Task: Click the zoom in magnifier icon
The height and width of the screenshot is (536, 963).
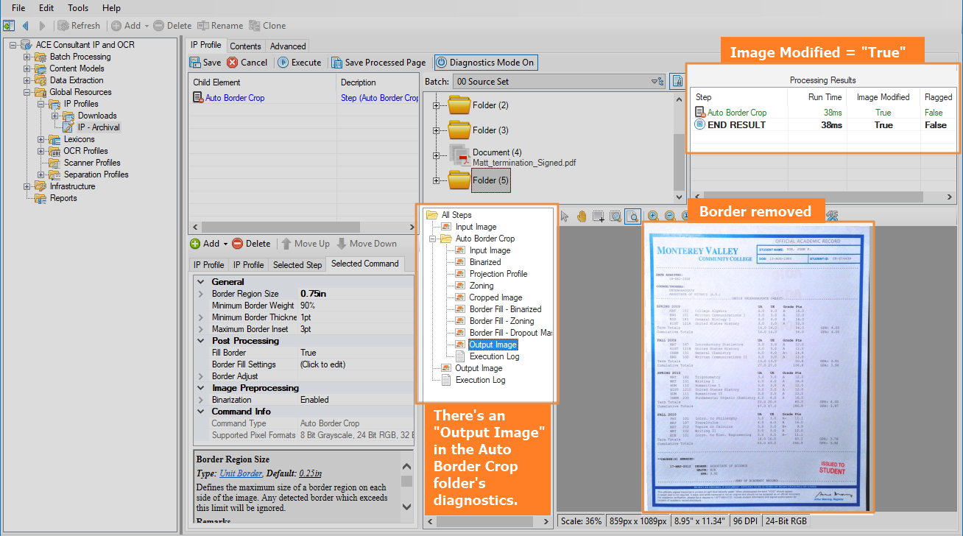Action: click(653, 216)
